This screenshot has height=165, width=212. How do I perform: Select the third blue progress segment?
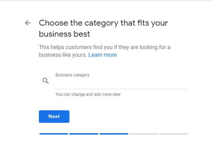(x=114, y=134)
